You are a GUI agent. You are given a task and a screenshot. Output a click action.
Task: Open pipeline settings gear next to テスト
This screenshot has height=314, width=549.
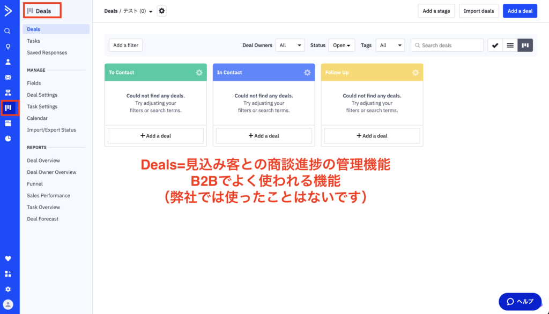coord(161,11)
